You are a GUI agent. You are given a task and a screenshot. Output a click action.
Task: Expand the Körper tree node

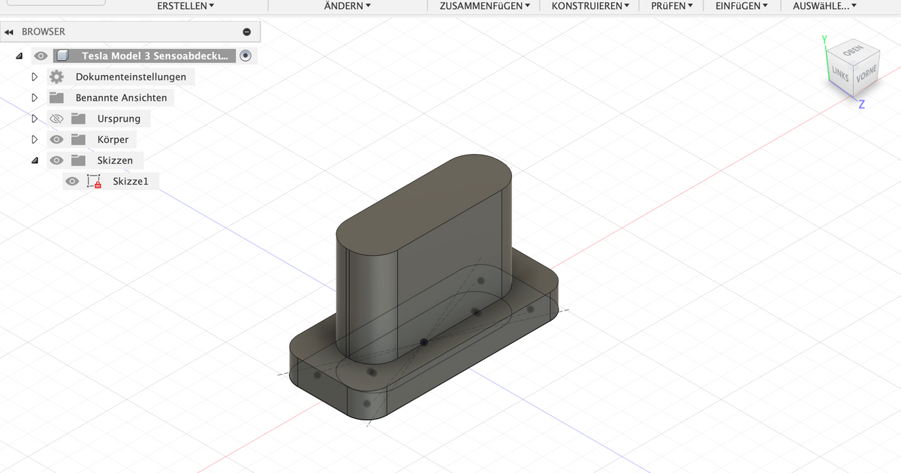pos(34,139)
